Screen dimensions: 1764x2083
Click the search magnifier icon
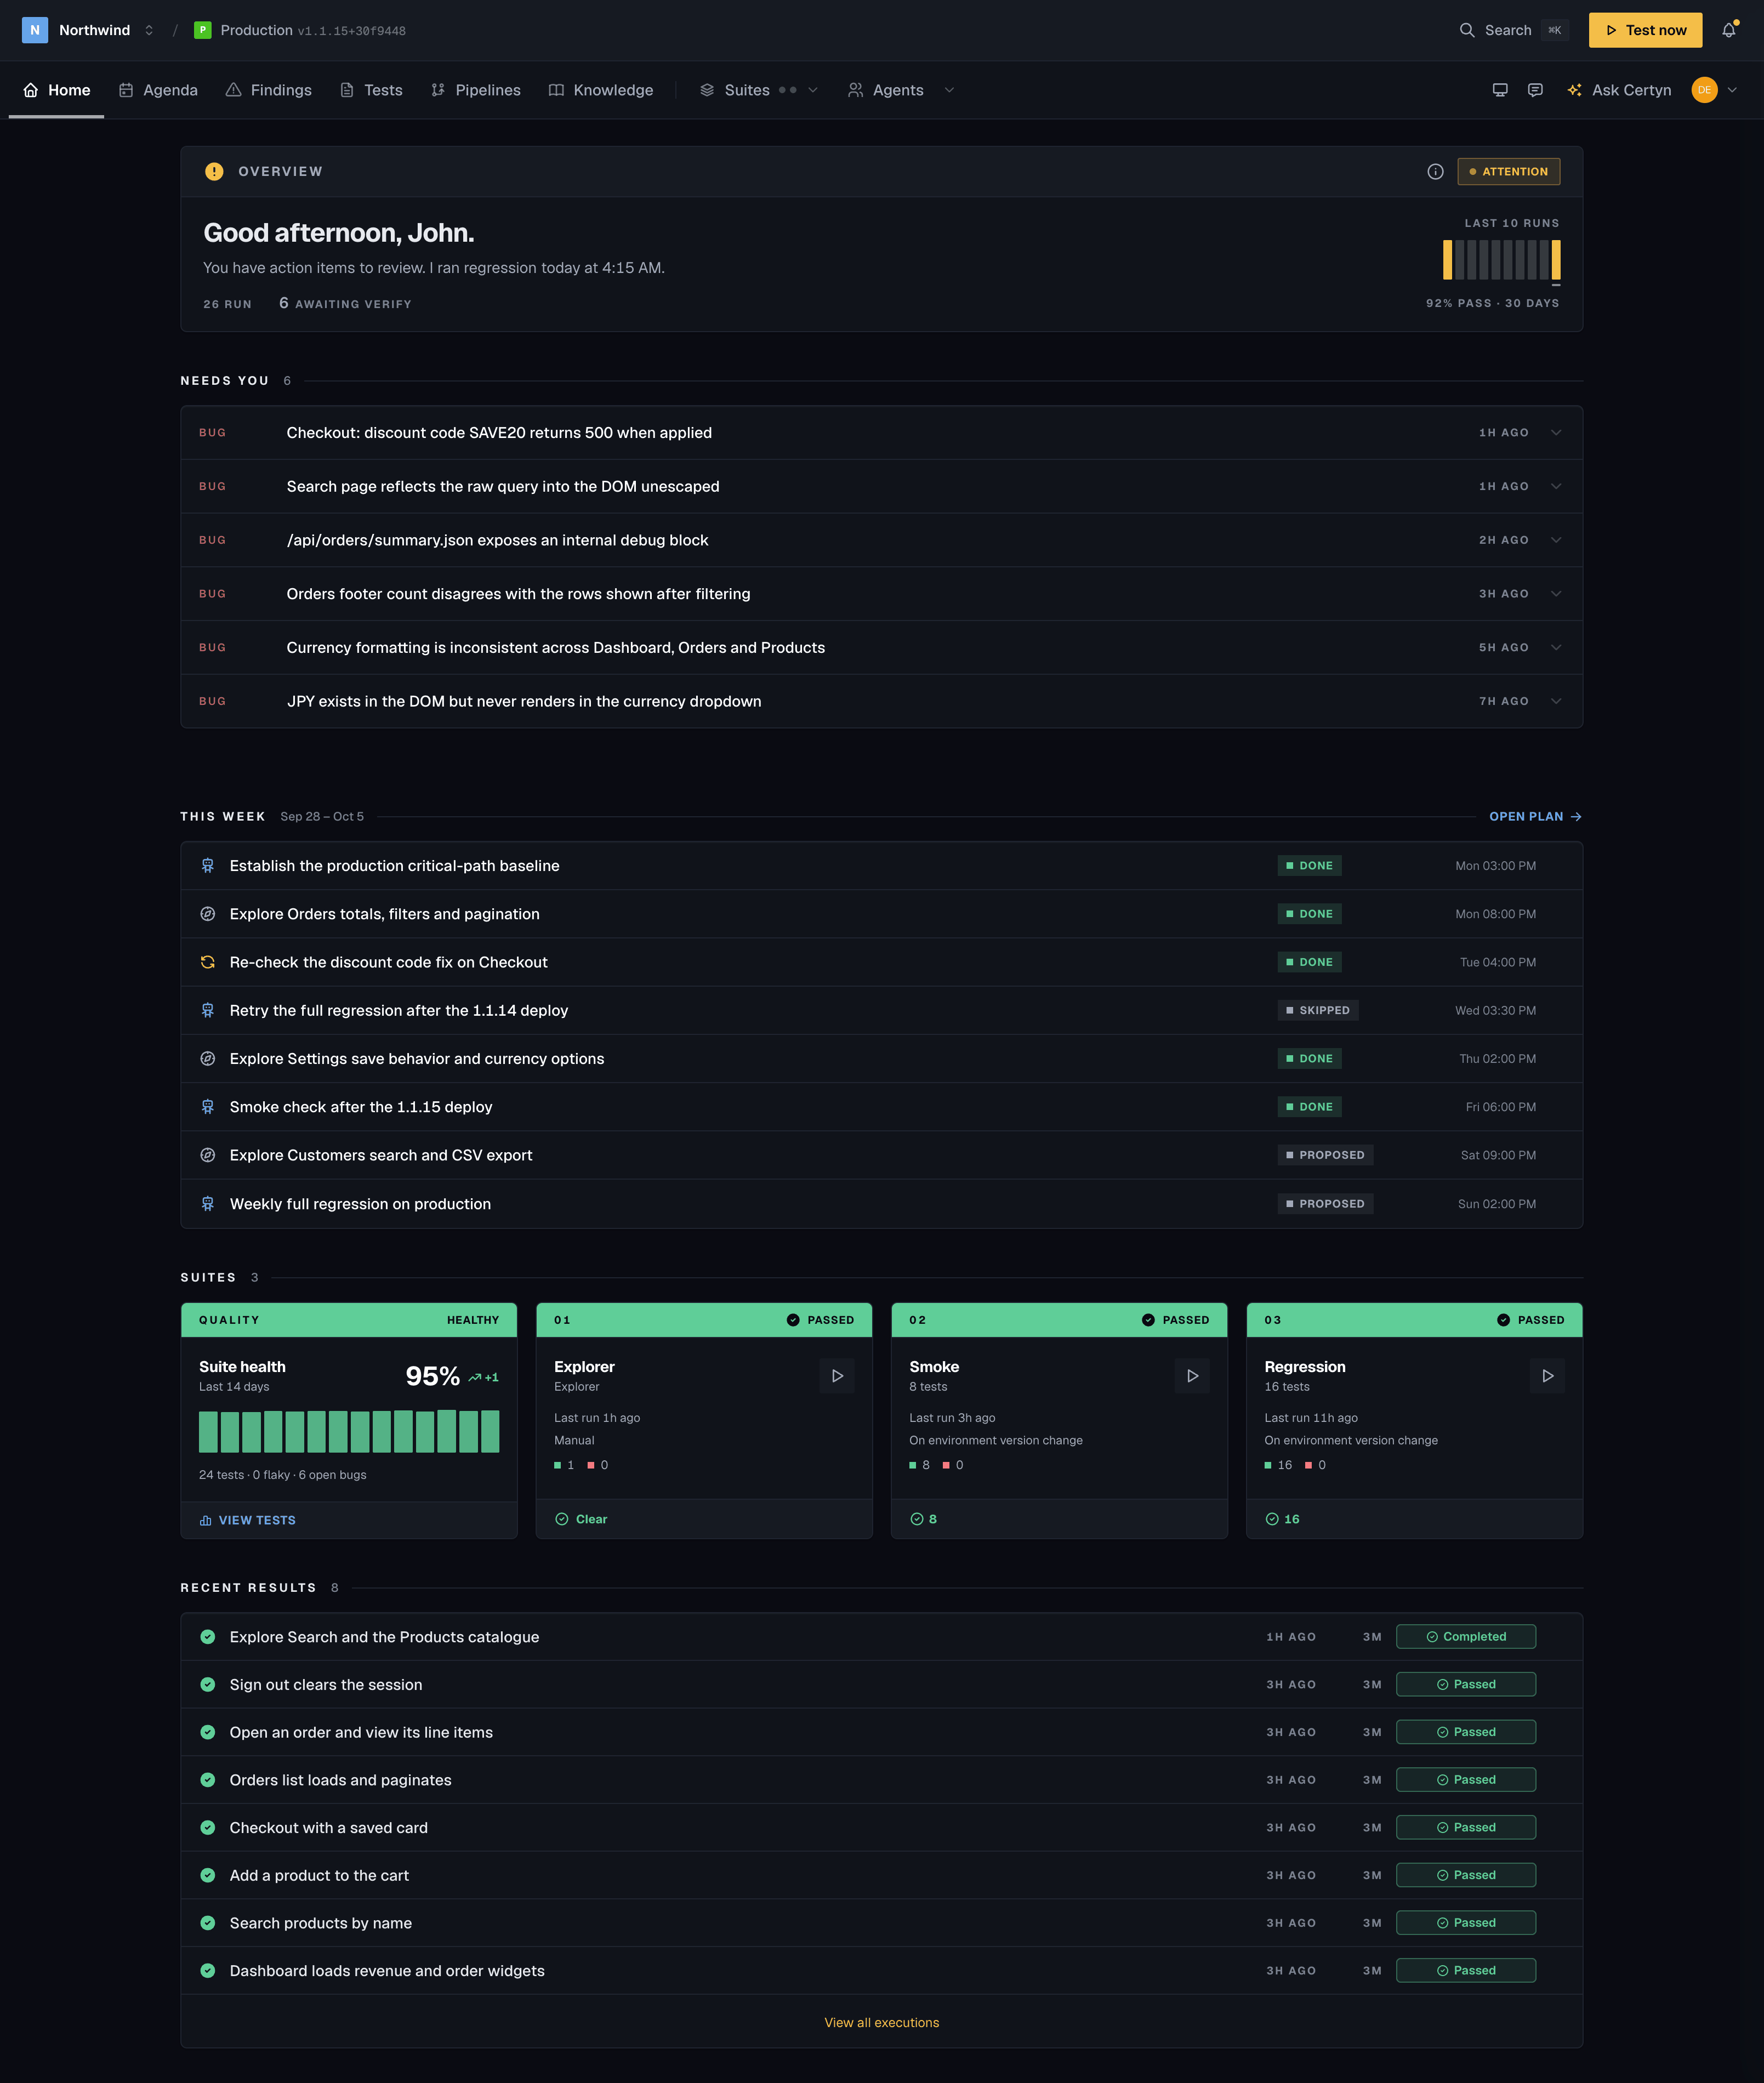[1467, 30]
